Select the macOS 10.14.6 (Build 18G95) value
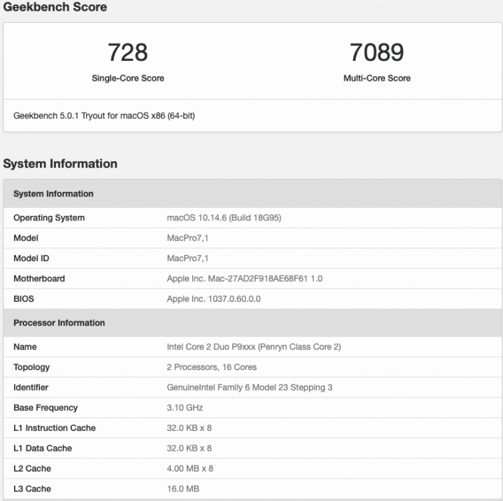Viewport: 503px width, 501px height. (x=224, y=218)
